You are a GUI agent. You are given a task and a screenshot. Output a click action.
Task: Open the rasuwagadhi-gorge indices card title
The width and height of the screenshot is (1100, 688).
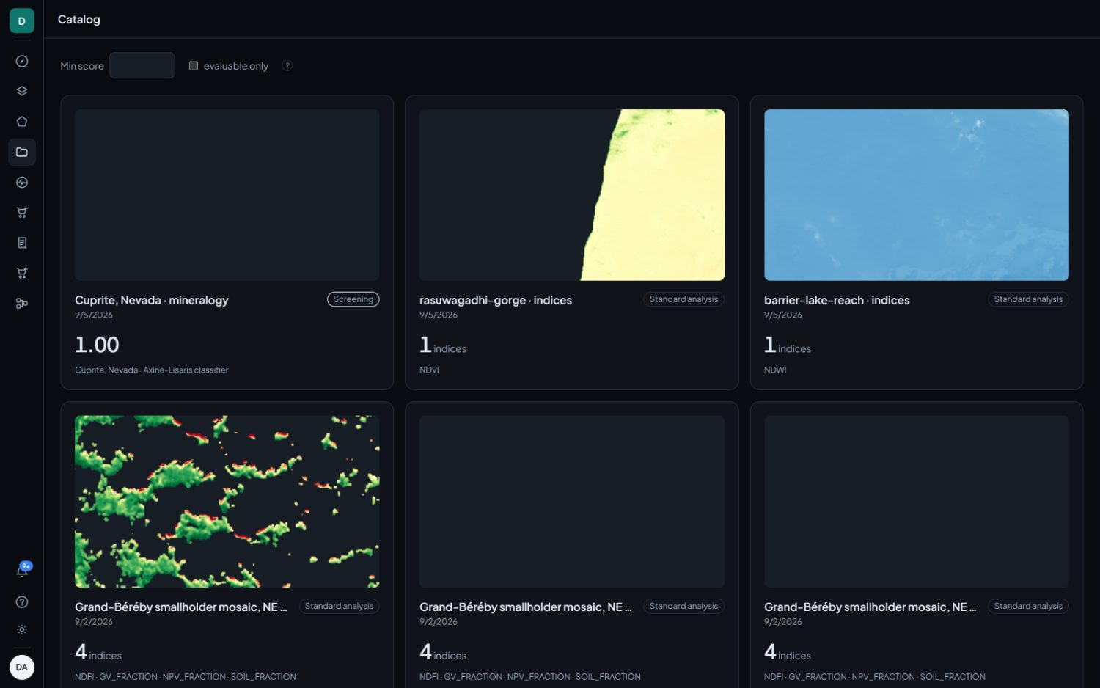pyautogui.click(x=496, y=300)
